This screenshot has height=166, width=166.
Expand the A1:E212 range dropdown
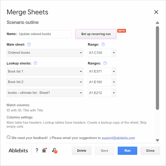pyautogui.click(x=114, y=93)
